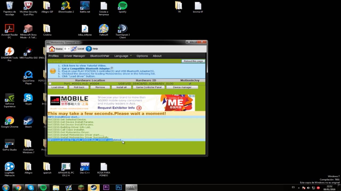This screenshot has width=341, height=191.
Task: Click the USB\VID_054C&PID_0268&REV_0100 hardware ID
Action: 146,84
